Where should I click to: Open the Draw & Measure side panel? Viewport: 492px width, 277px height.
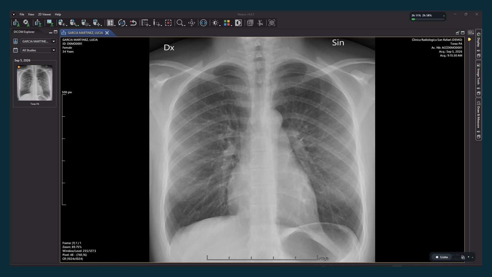478,119
